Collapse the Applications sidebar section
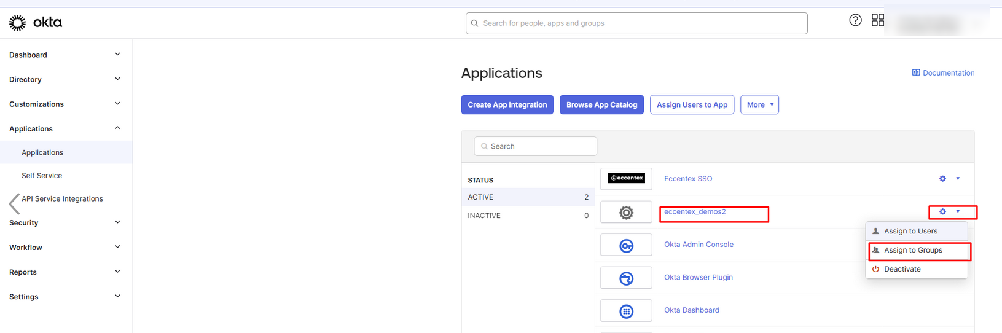The image size is (1002, 333). pyautogui.click(x=117, y=128)
